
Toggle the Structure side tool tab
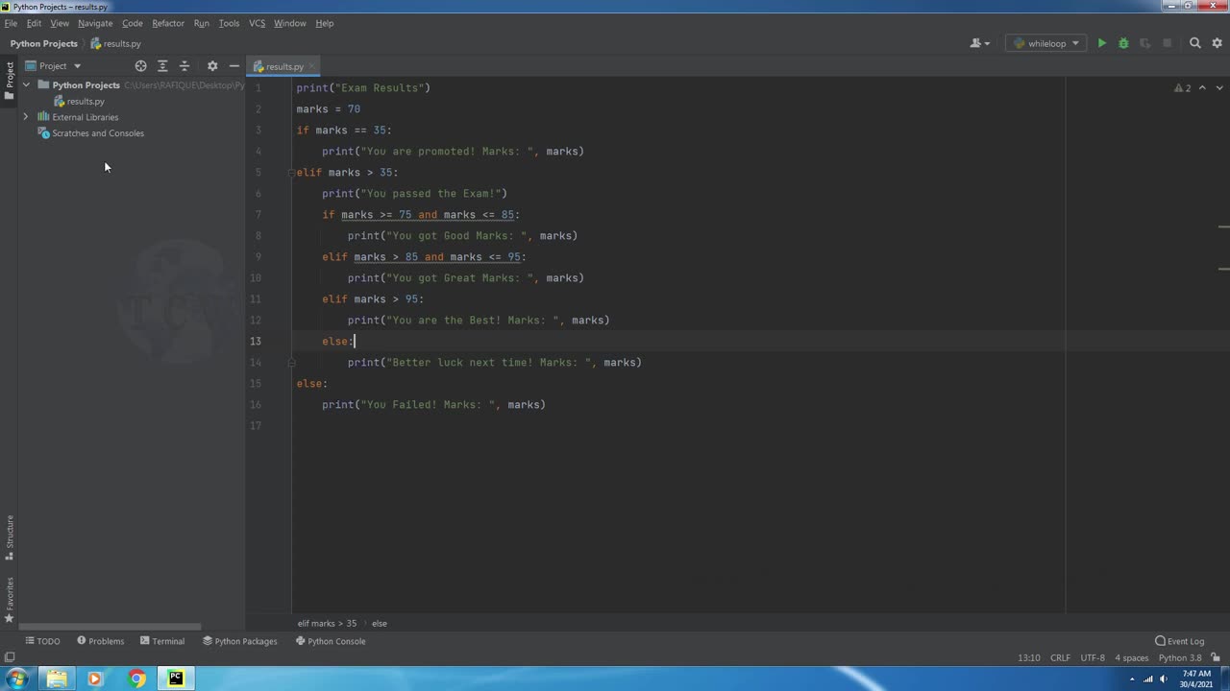[9, 537]
